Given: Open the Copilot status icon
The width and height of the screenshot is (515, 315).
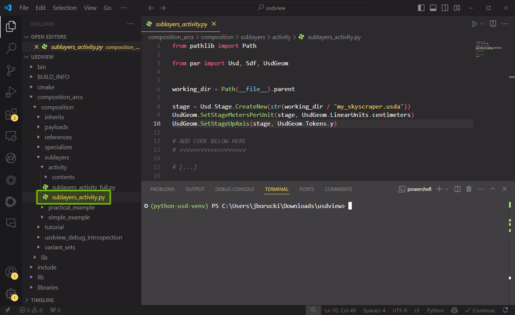Looking at the screenshot, I should pos(455,310).
